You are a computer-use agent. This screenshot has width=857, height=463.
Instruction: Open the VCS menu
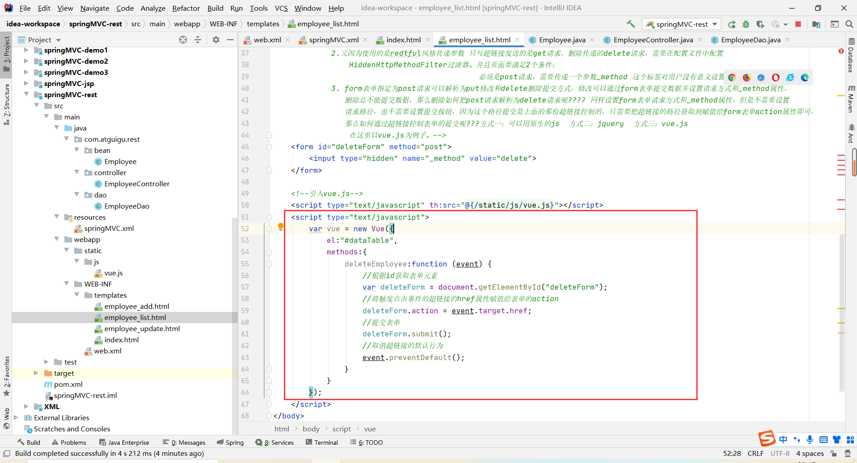281,8
